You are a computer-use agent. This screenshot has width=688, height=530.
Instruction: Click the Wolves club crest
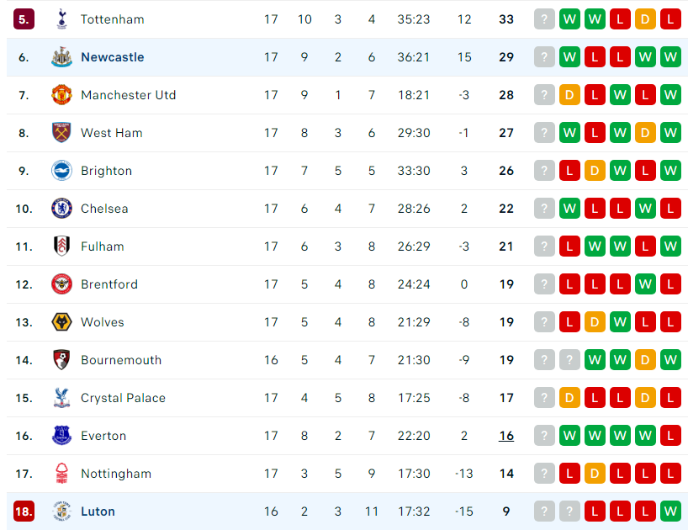point(62,322)
